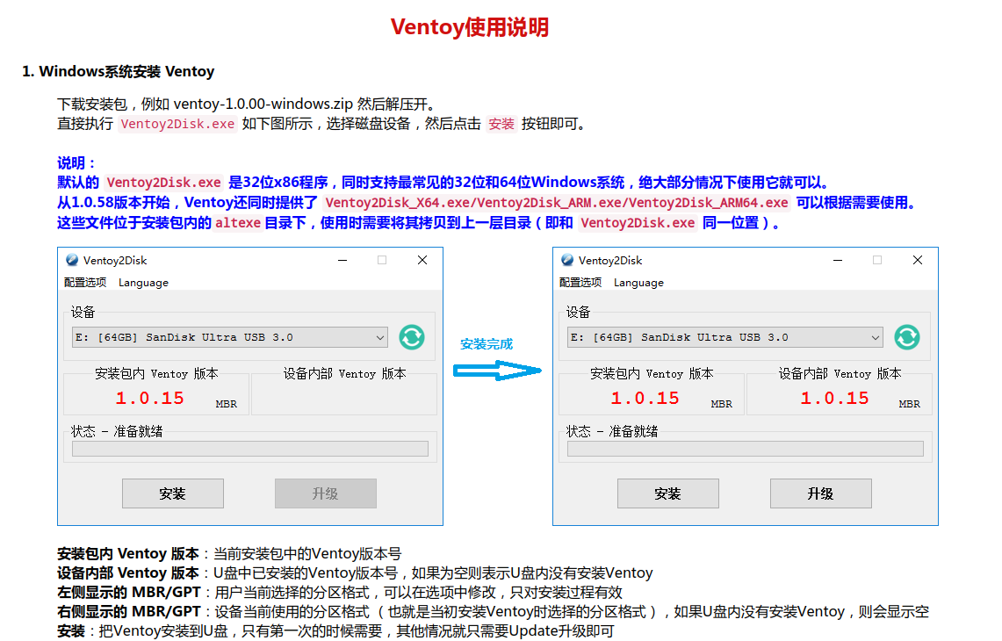
Task: Click MBR label under 设备内部 in right window
Action: coord(909,404)
